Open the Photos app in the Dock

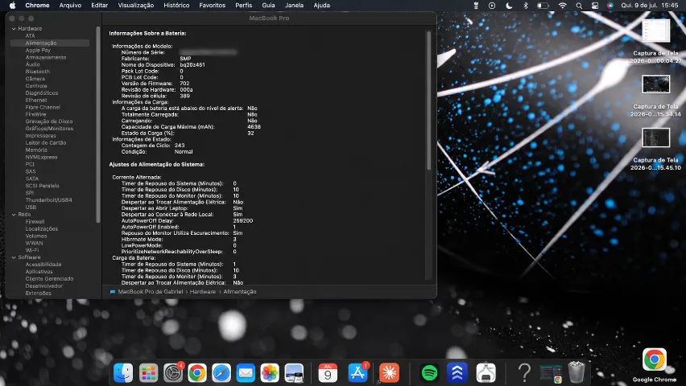click(270, 373)
